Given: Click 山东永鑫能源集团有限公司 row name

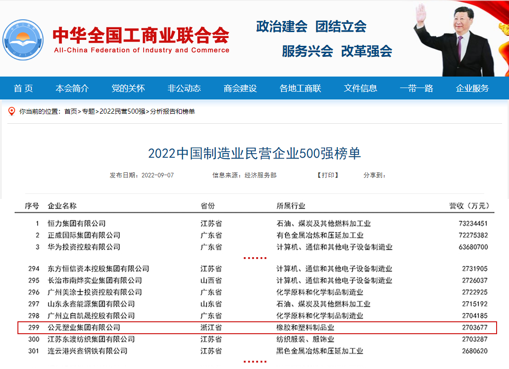Looking at the screenshot, I should click(91, 304).
